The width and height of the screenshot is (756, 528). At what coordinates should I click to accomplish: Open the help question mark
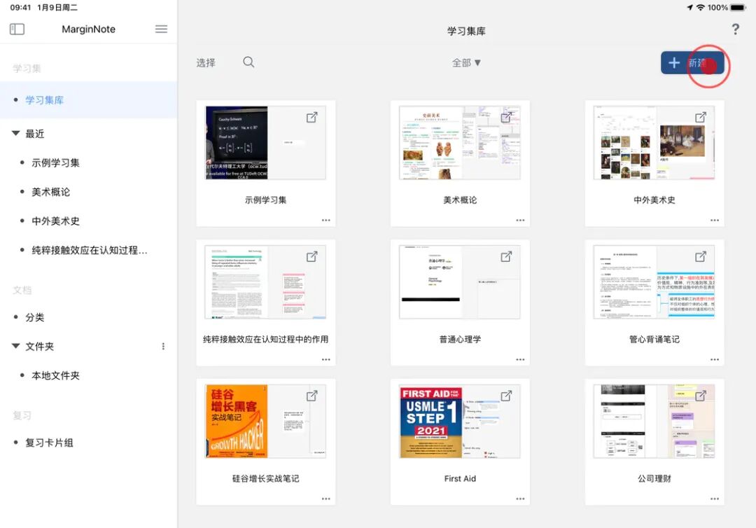[735, 29]
